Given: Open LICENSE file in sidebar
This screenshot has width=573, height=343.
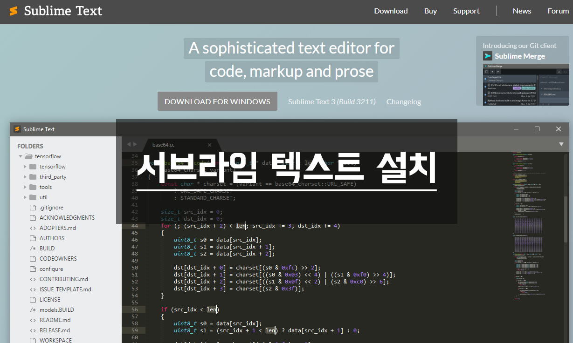Looking at the screenshot, I should (50, 300).
